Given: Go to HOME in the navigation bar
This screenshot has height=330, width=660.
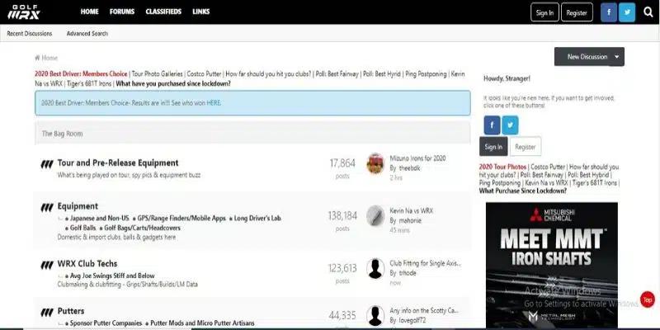Looking at the screenshot, I should tap(90, 12).
